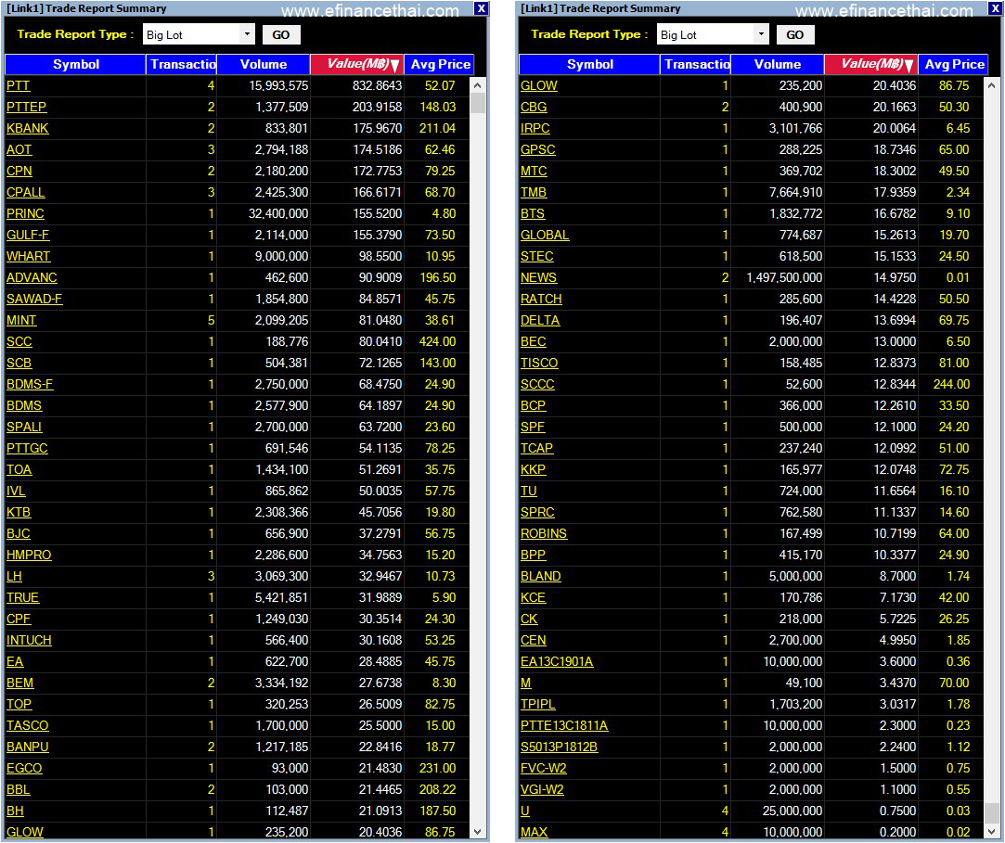
Task: Select the MINT symbol link
Action: [x=21, y=320]
